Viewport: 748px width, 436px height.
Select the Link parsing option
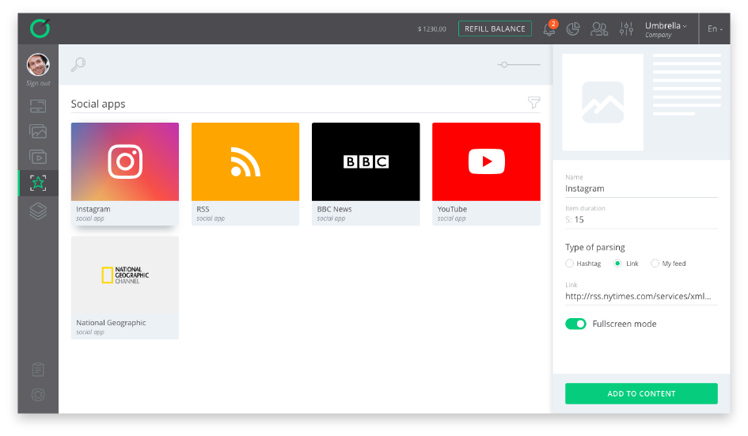click(618, 263)
